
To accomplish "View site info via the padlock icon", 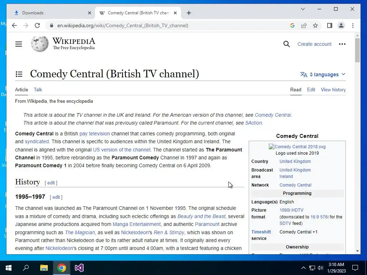I will (52, 25).
